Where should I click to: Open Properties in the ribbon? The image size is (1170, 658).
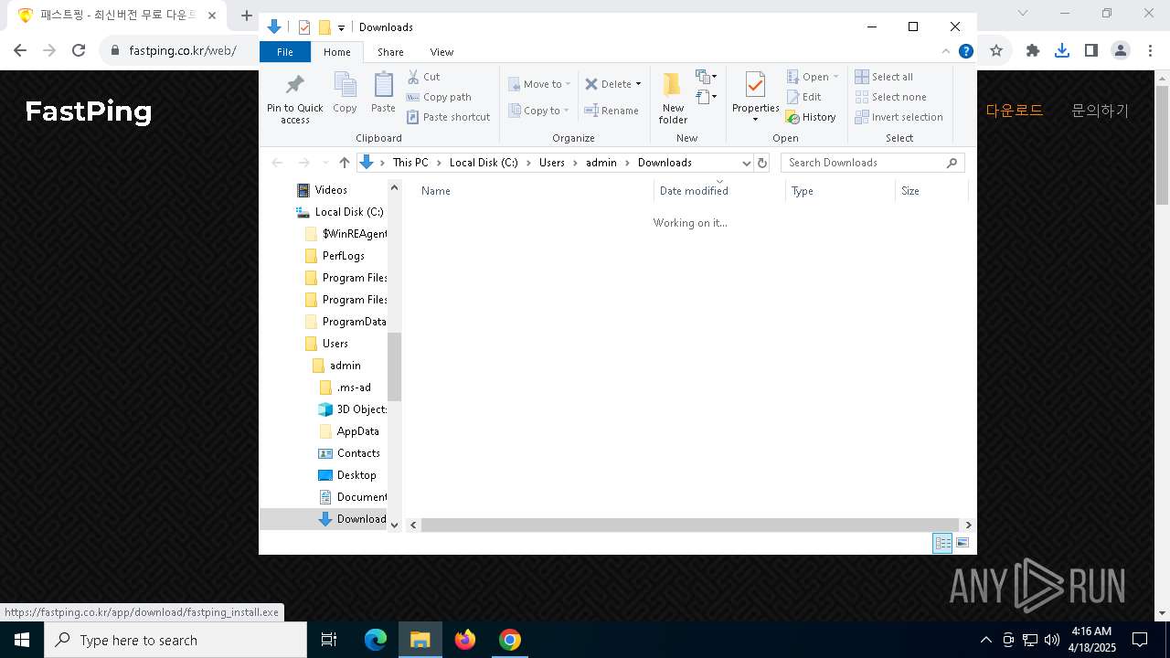(x=755, y=97)
